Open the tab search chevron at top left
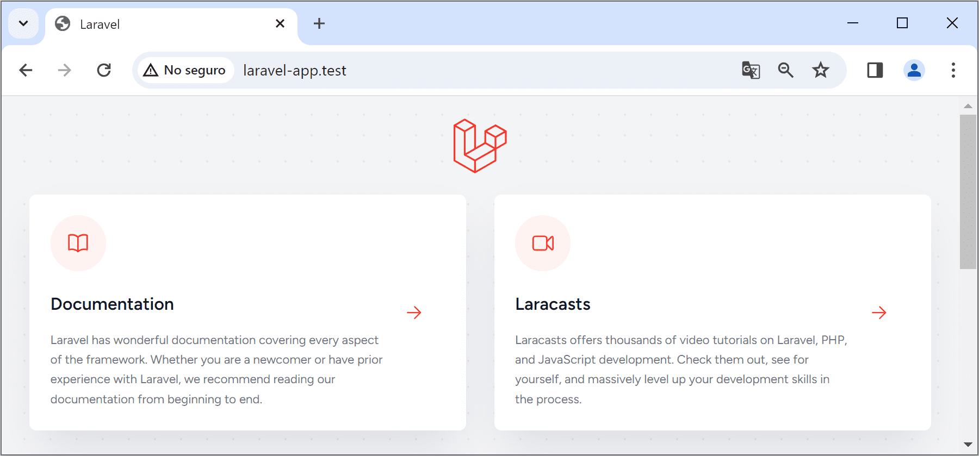The height and width of the screenshot is (456, 979). 23,23
